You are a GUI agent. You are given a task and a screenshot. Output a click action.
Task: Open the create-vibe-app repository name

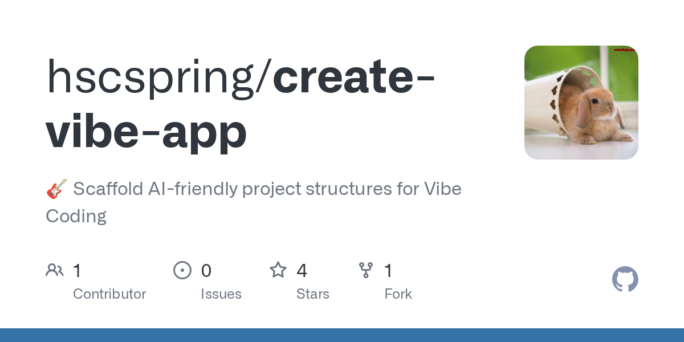tap(239, 105)
